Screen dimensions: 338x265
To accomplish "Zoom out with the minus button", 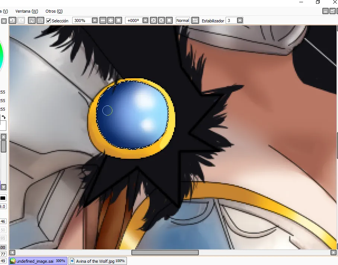I will click(103, 20).
